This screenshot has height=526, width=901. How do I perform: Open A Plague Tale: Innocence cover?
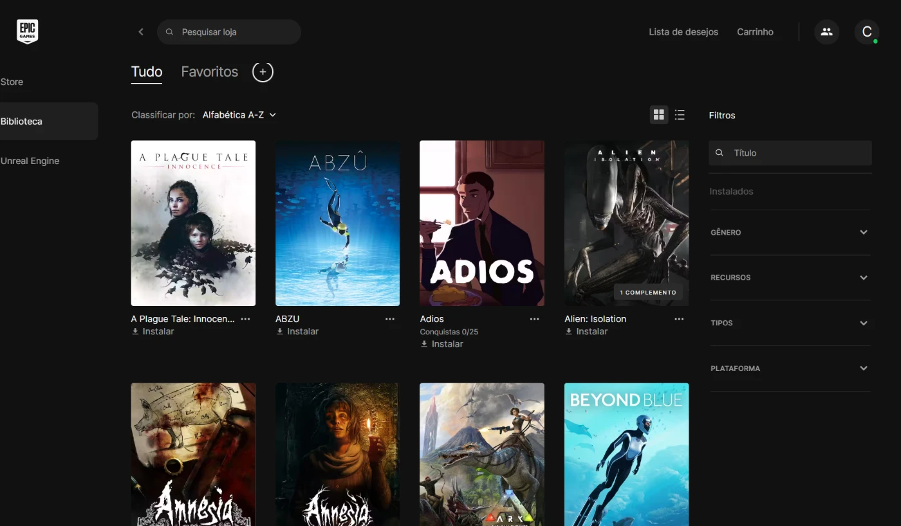(193, 223)
